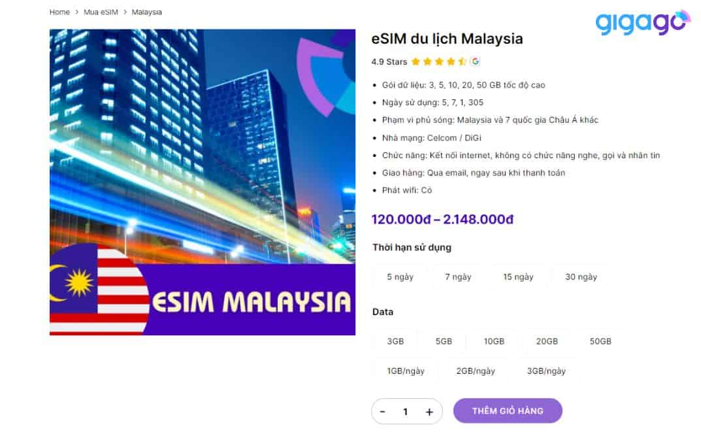Click the minus quantity icon

pos(383,412)
